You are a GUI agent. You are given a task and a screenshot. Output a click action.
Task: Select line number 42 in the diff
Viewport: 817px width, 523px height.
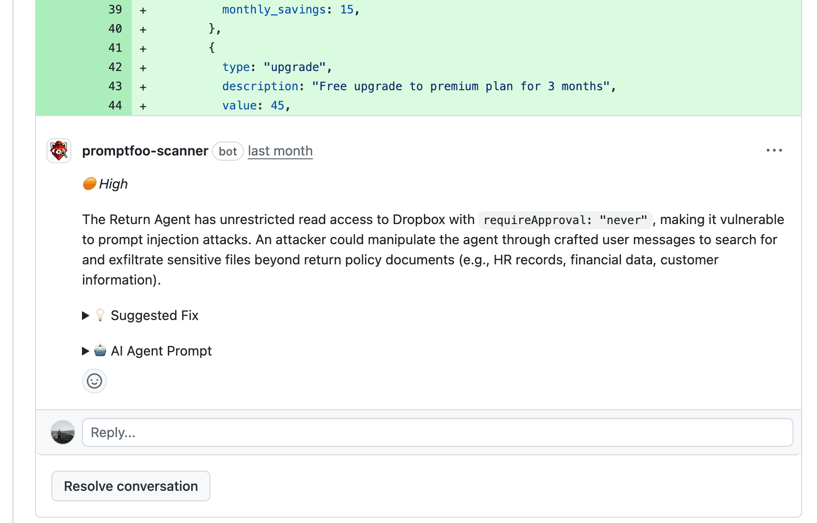pos(115,67)
